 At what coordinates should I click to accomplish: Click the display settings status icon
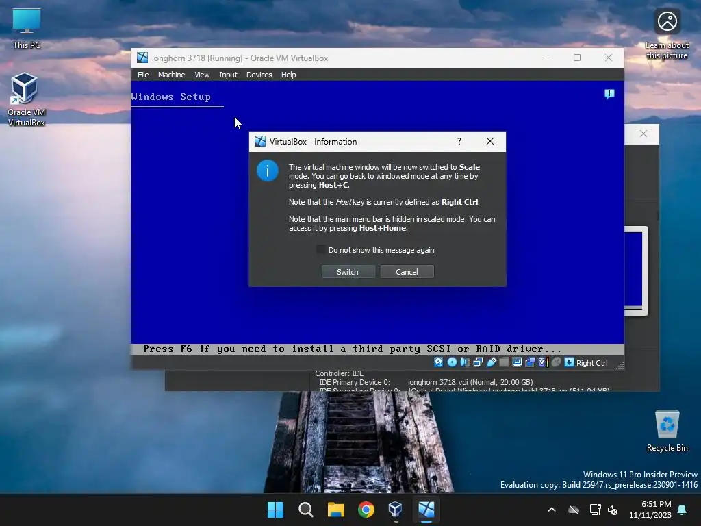point(518,362)
